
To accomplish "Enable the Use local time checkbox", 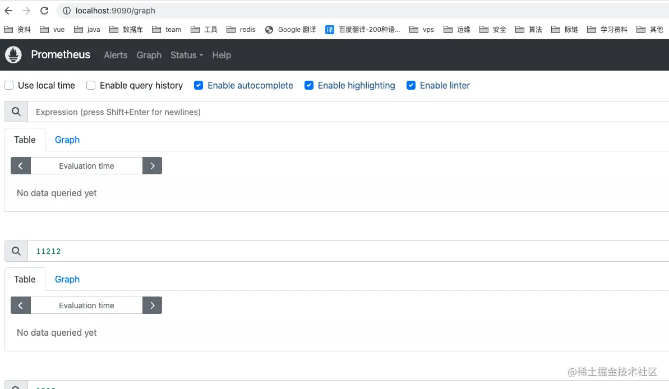I will coord(9,85).
